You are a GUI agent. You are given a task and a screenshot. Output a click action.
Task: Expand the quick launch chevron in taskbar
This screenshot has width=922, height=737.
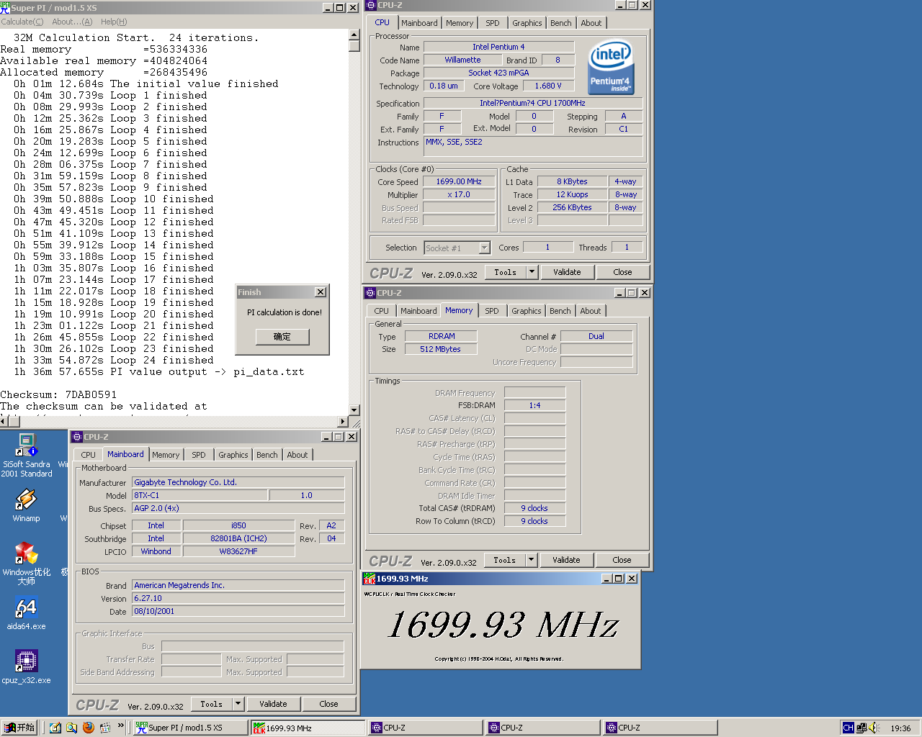(121, 725)
